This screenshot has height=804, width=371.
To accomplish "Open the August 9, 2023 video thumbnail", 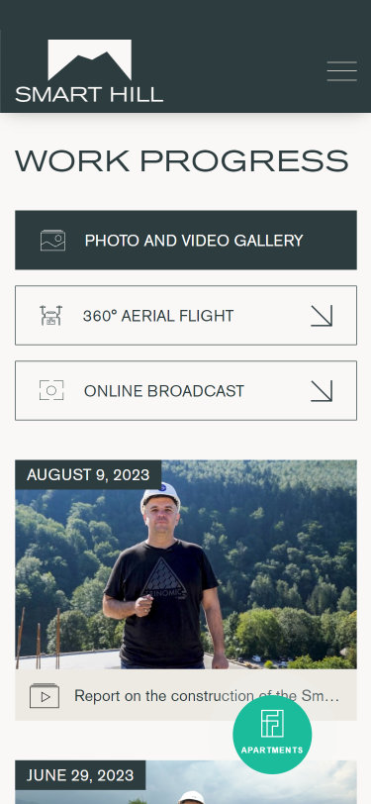I will [186, 564].
